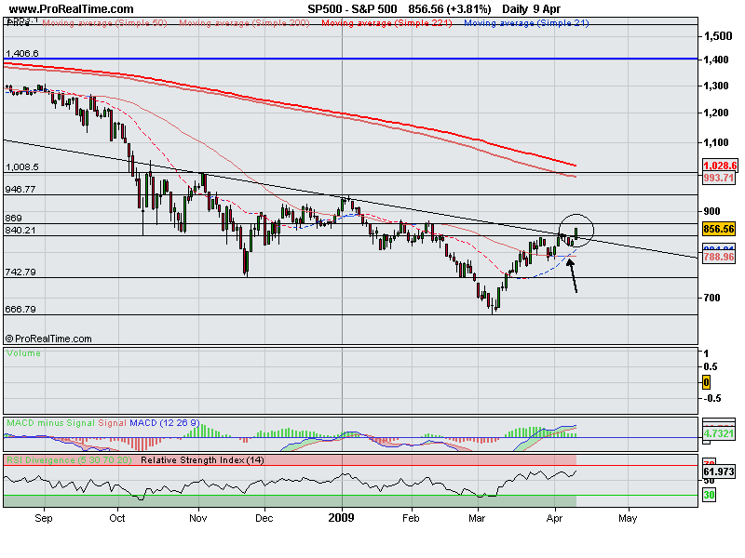Click the 0.5 volume axis value
Screen dimensions: 745x558
[711, 366]
